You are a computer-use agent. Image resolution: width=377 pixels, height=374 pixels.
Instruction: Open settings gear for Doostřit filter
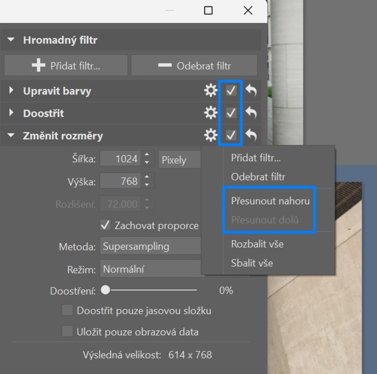click(x=210, y=113)
